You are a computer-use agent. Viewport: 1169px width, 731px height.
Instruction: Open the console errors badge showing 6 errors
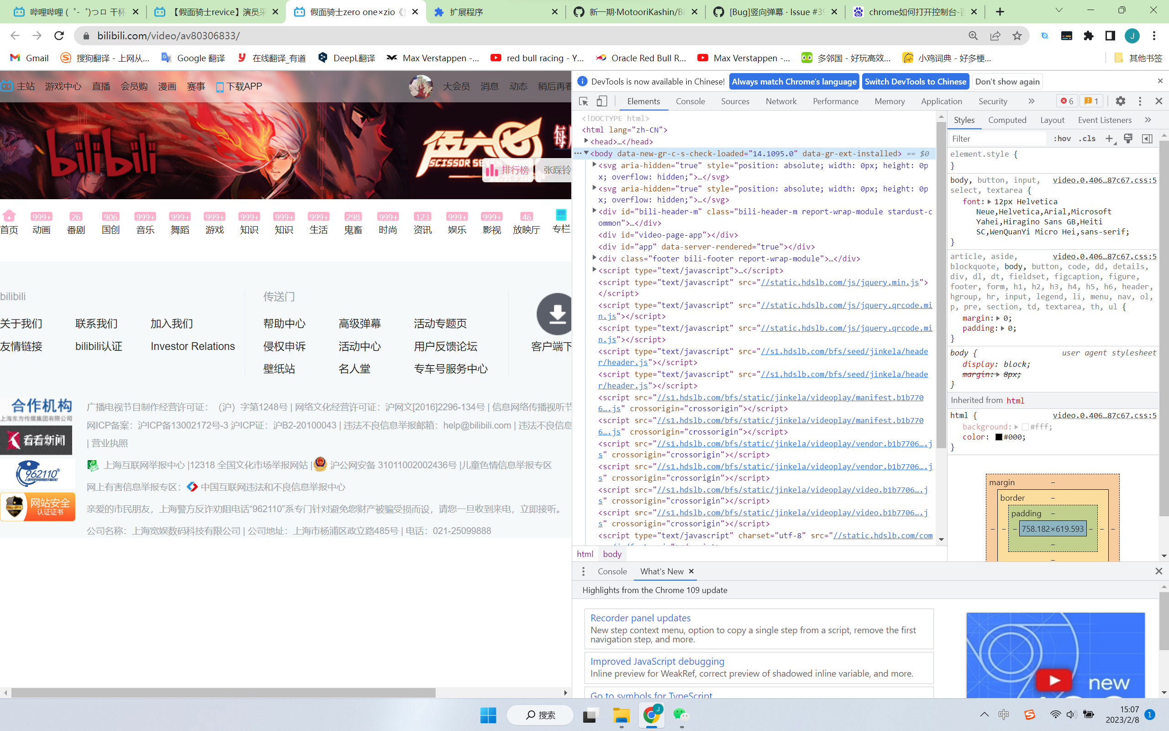click(x=1067, y=101)
